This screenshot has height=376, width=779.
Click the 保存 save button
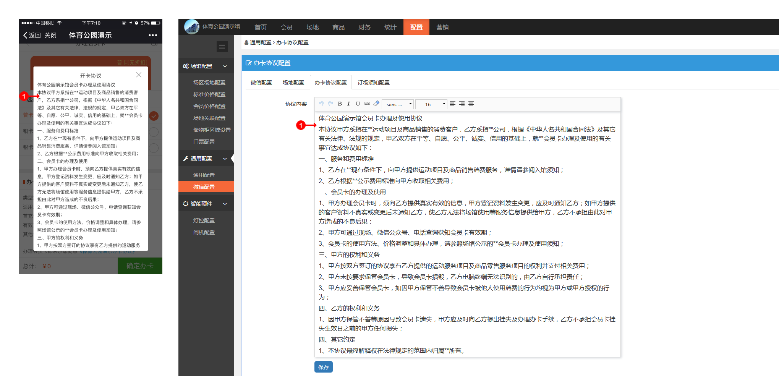pyautogui.click(x=324, y=367)
